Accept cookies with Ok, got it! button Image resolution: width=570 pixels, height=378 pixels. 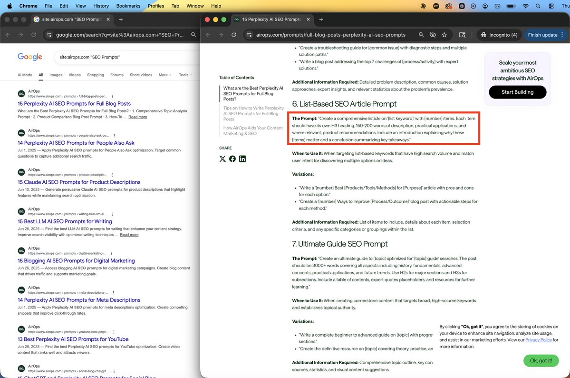541,360
